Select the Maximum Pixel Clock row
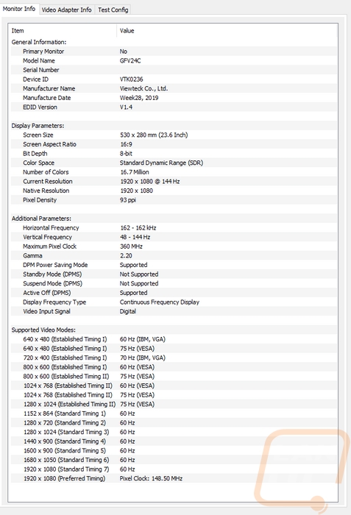Screen dimensions: 351x515 (x=174, y=246)
